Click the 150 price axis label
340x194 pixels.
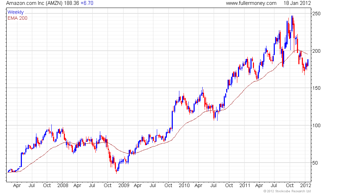[x=316, y=88]
